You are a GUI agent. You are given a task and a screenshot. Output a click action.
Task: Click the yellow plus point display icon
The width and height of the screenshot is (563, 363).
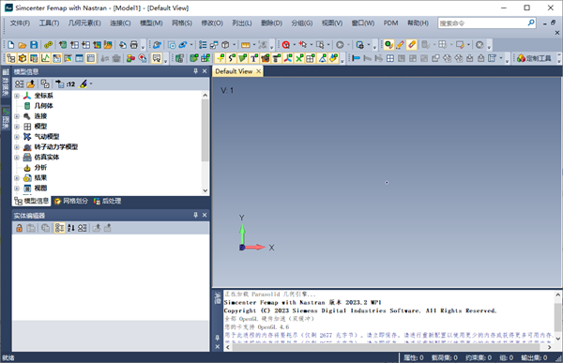pyautogui.click(x=221, y=58)
